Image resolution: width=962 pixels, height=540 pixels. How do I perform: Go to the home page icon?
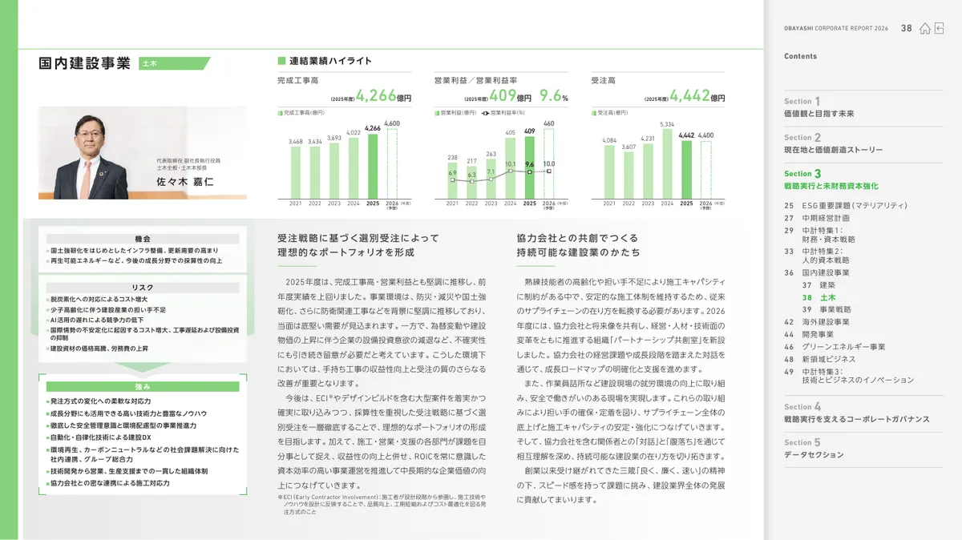tap(925, 28)
